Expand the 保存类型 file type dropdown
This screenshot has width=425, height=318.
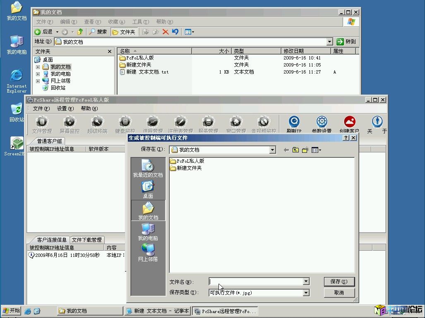tap(306, 293)
